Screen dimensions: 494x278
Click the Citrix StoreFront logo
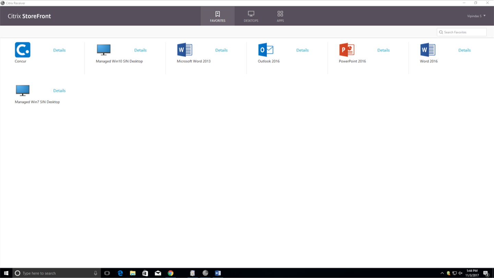pos(30,16)
